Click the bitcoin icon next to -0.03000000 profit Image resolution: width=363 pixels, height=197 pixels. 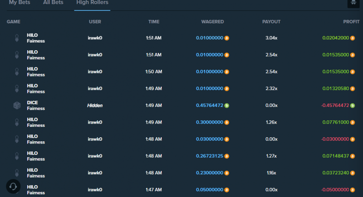click(x=353, y=139)
